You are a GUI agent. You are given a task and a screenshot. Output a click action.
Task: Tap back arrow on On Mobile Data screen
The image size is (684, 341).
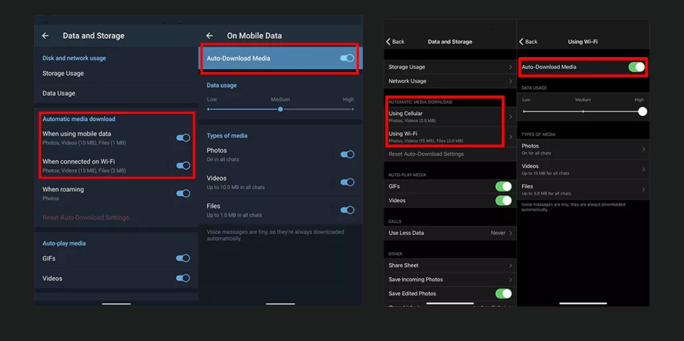pyautogui.click(x=209, y=36)
